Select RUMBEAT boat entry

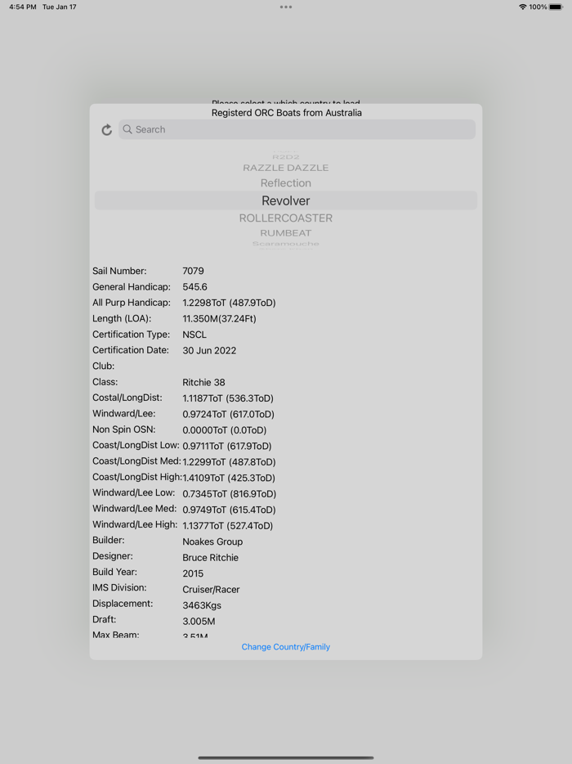(x=285, y=232)
